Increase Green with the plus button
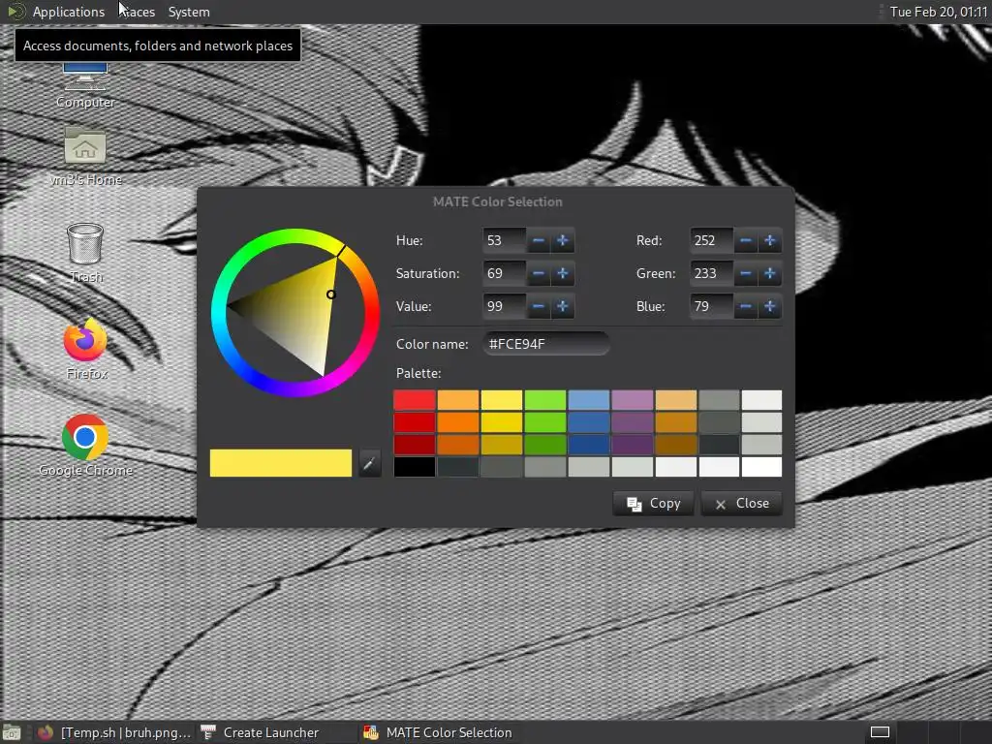Viewport: 992px width, 744px height. [770, 273]
